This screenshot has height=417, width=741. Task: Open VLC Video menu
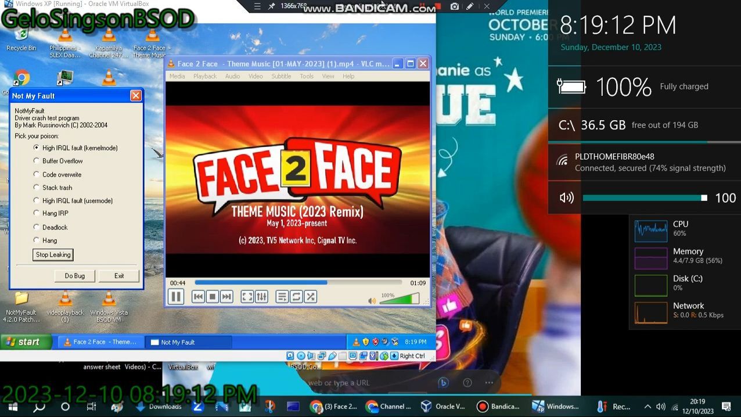pyautogui.click(x=256, y=76)
